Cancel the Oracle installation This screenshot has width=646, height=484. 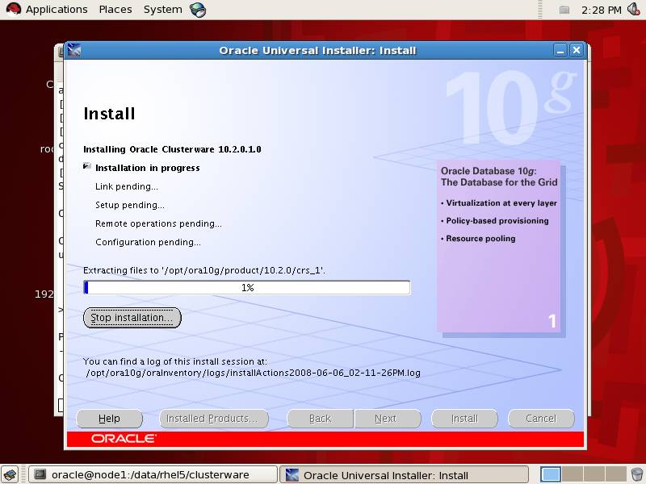[x=541, y=419]
